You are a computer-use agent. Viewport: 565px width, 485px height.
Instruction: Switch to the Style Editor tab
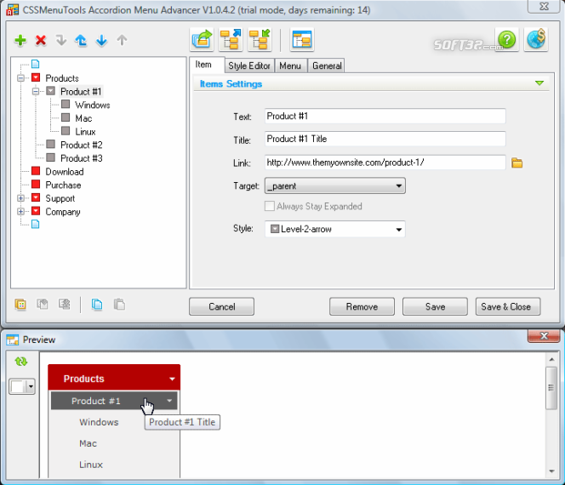coord(249,66)
